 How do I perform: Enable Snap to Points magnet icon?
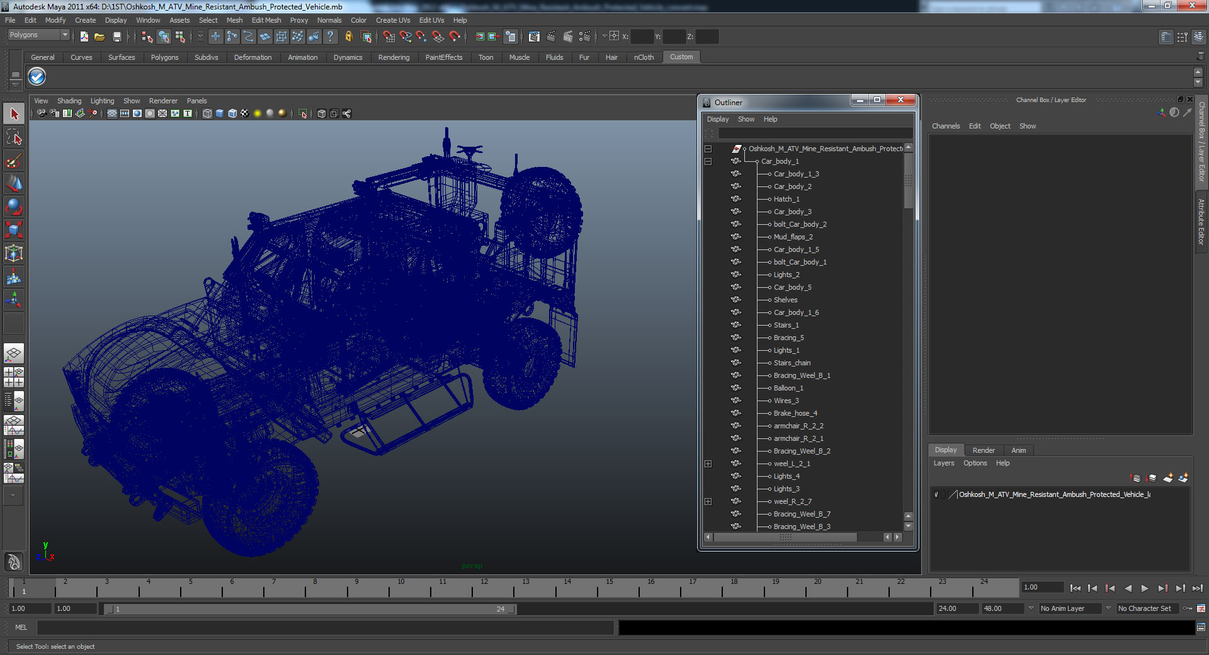pos(421,37)
